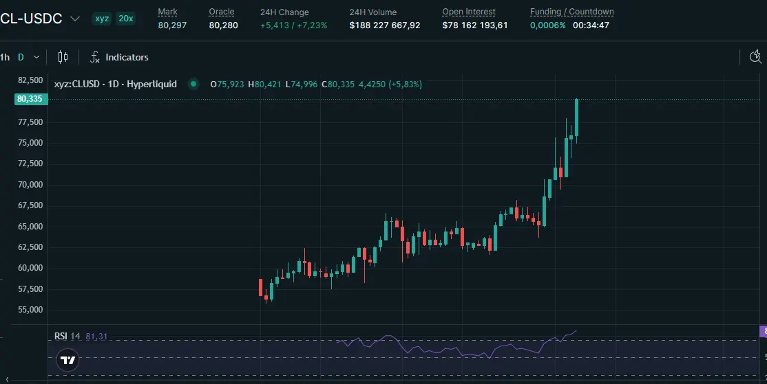Viewport: 767px width, 384px height.
Task: Select the 1h timeframe
Action: click(4, 57)
